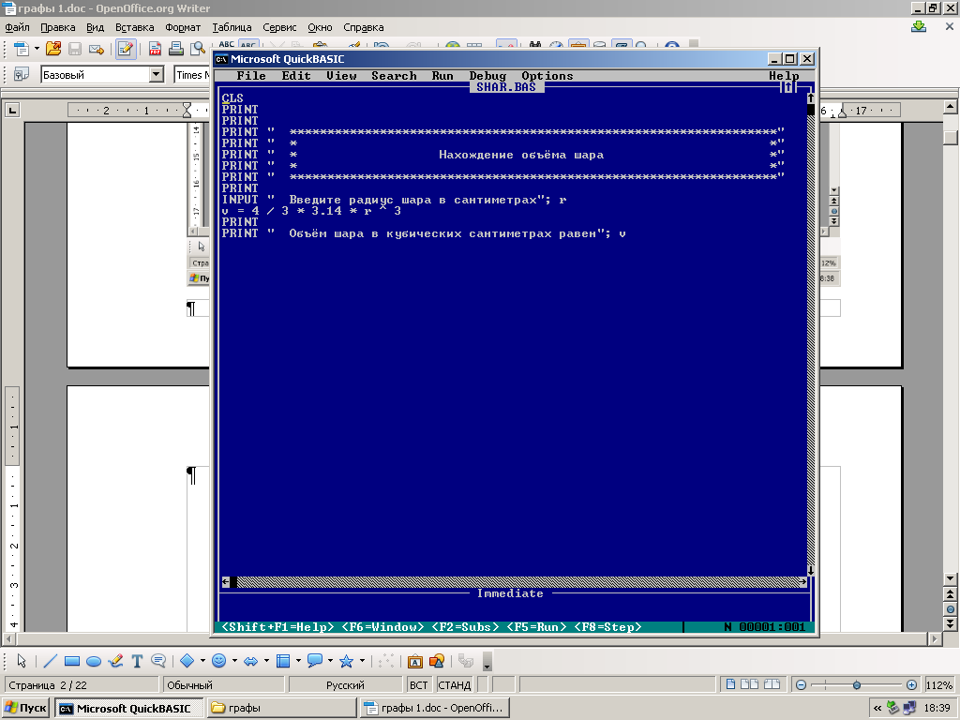Select the Text drawing tool
This screenshot has height=720, width=960.
[x=137, y=661]
